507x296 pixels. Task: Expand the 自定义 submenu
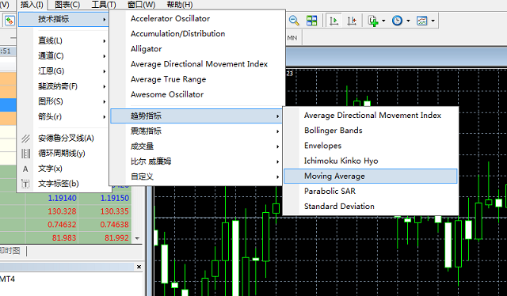196,176
